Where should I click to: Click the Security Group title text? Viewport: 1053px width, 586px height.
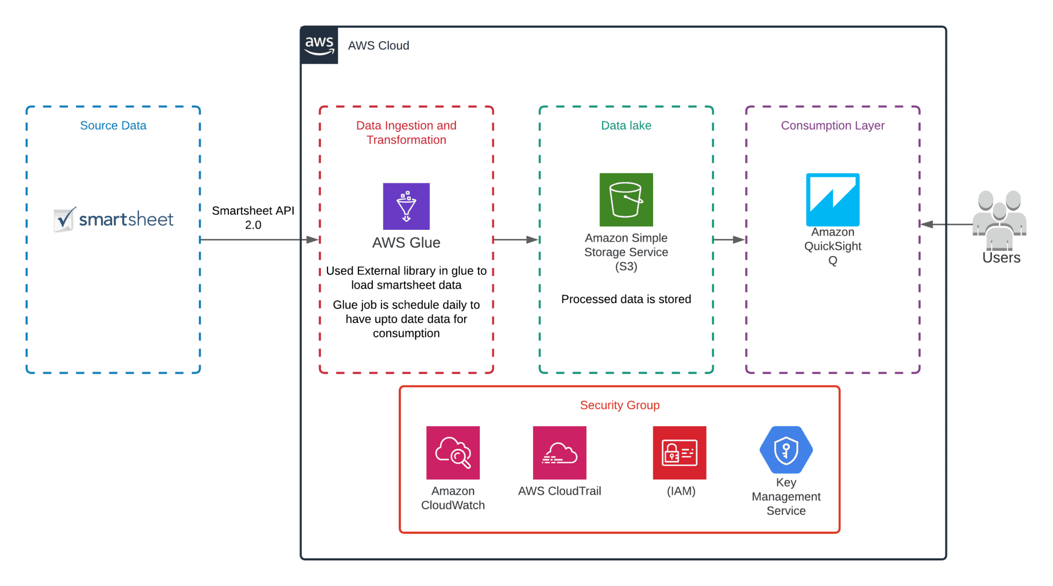pos(620,405)
